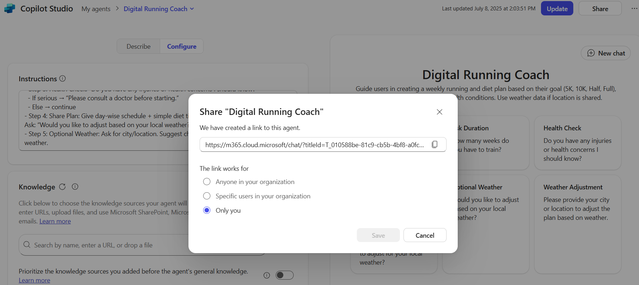The image size is (639, 285).
Task: Switch to the Configure tab
Action: click(182, 47)
